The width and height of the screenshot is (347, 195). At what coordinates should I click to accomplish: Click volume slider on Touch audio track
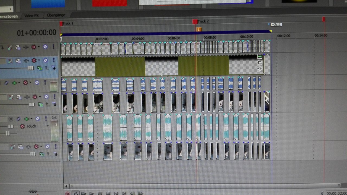click(x=10, y=126)
